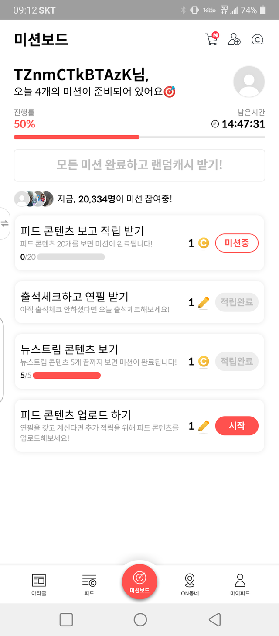The image size is (279, 636).
Task: Tap 적립완료 for newsstream mission
Action: (x=237, y=362)
